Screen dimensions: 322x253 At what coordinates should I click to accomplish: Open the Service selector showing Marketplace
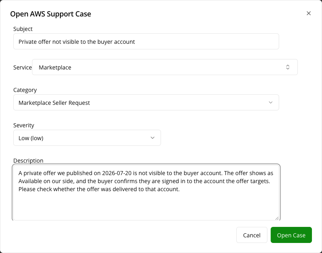pyautogui.click(x=165, y=67)
